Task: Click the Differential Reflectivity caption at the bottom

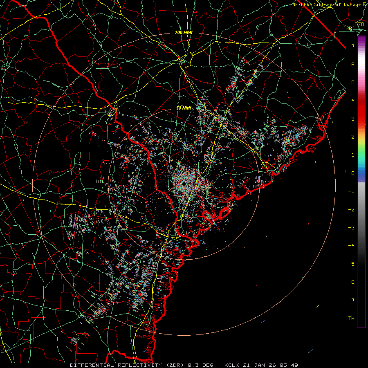Action: pos(184,365)
